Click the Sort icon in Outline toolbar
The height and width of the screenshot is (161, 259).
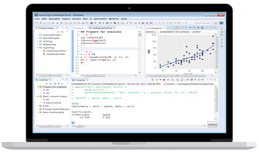click(47, 84)
